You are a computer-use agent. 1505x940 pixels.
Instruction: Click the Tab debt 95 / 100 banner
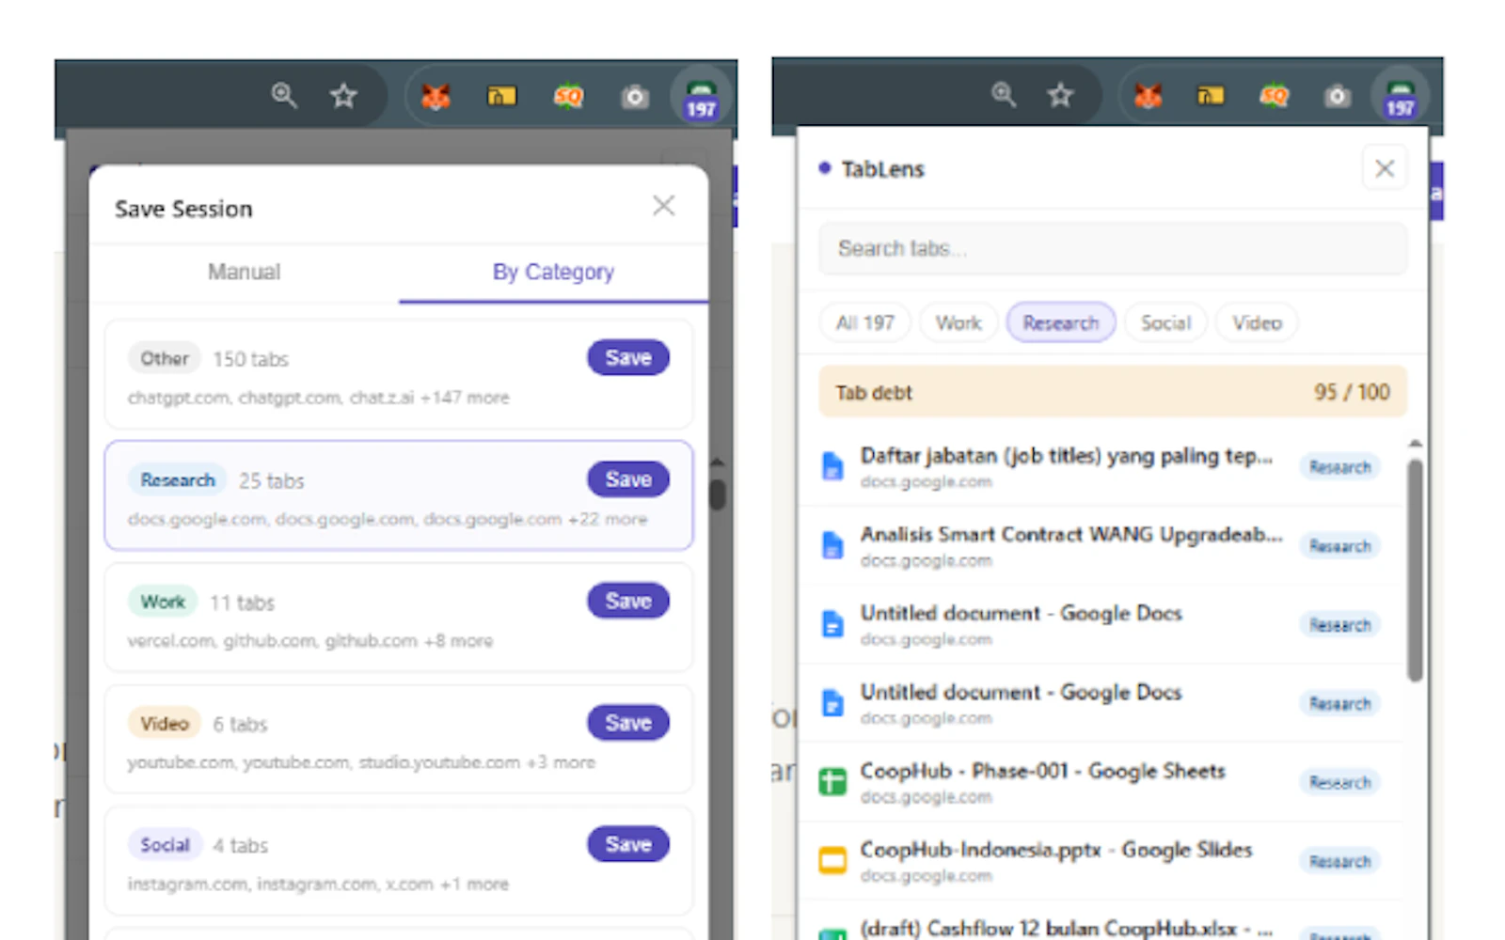click(x=1113, y=392)
